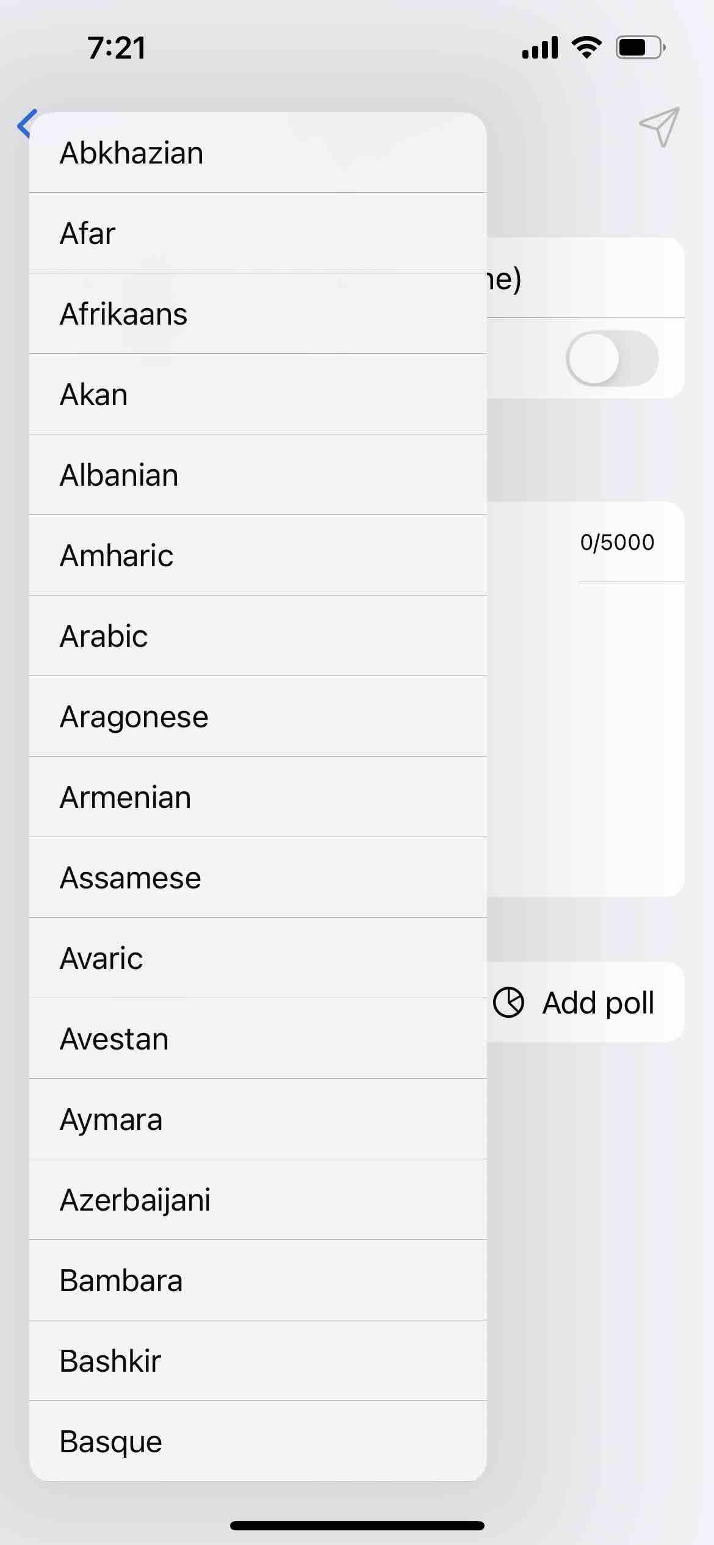
Task: Select Armenian from the list
Action: click(258, 797)
